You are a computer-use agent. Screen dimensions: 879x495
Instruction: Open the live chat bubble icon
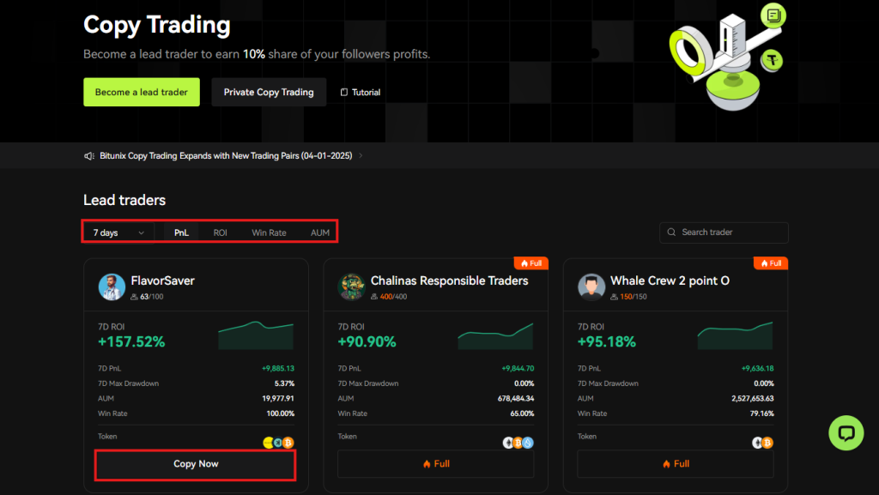tap(846, 433)
